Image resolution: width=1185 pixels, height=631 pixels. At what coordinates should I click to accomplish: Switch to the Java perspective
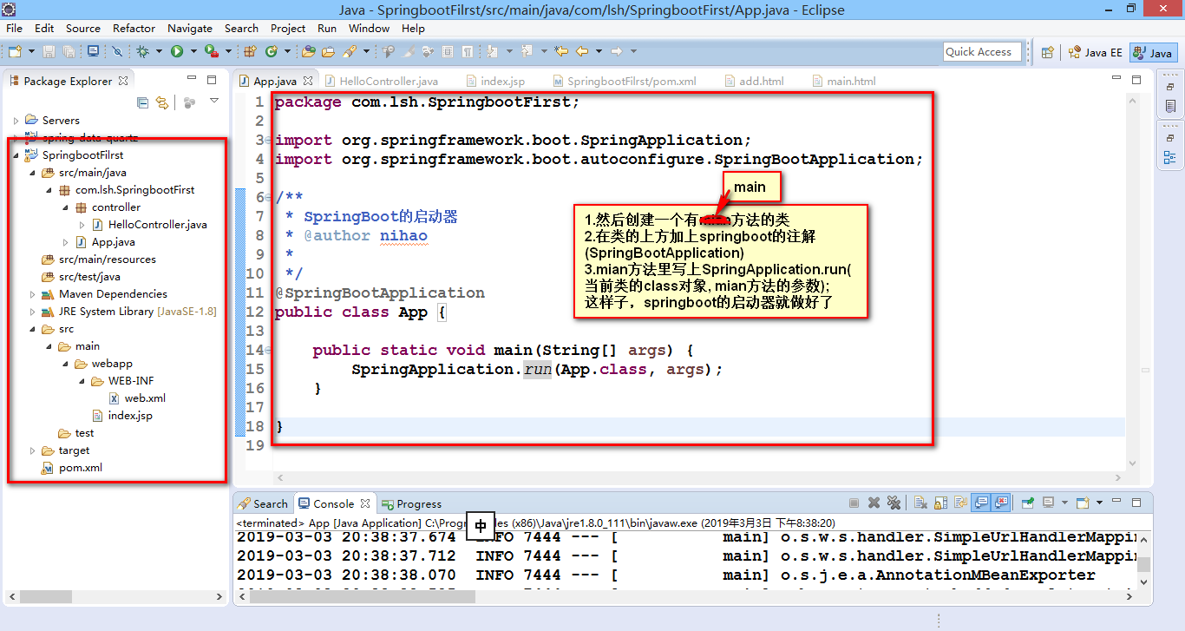tap(1153, 52)
